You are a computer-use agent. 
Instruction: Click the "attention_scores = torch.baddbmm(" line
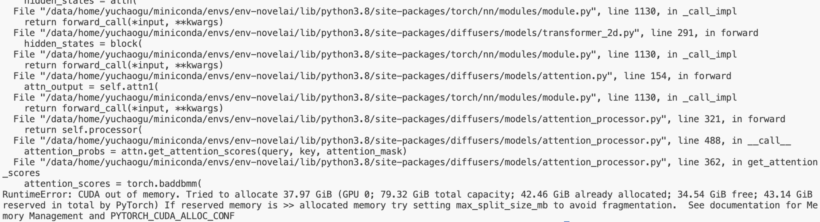coord(113,184)
